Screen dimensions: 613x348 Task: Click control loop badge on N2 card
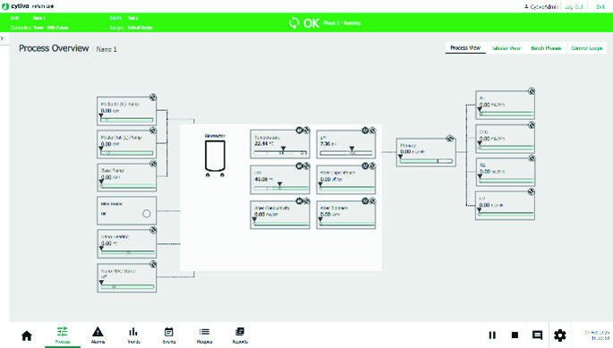(532, 158)
